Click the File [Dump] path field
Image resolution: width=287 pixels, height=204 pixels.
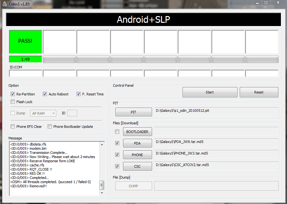point(216,186)
